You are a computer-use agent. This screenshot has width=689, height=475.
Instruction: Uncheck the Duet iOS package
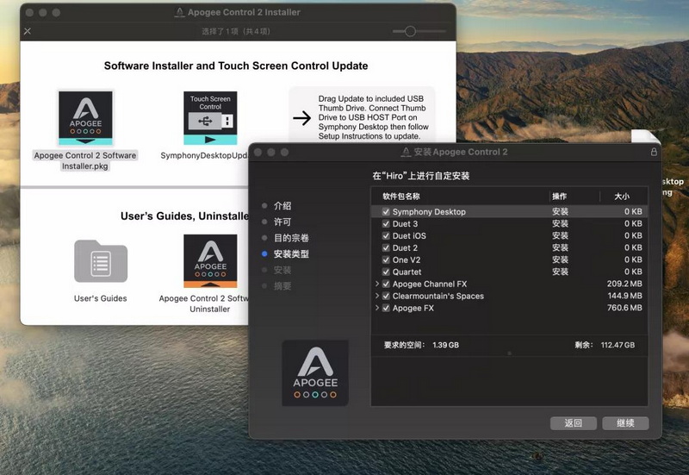tap(386, 235)
